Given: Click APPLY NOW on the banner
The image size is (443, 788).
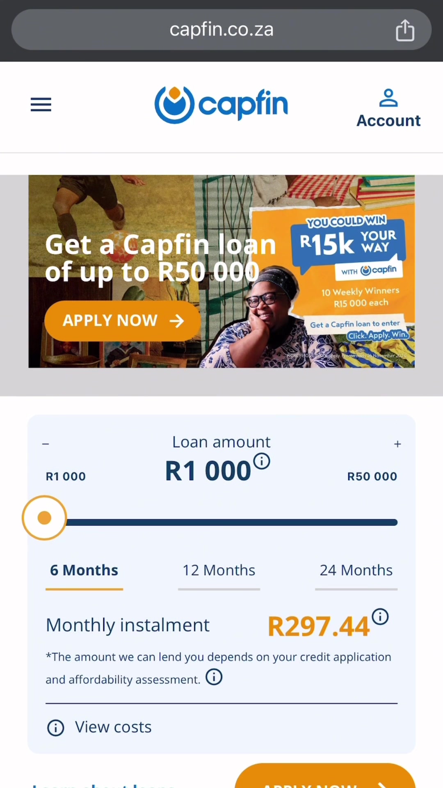Looking at the screenshot, I should [123, 321].
